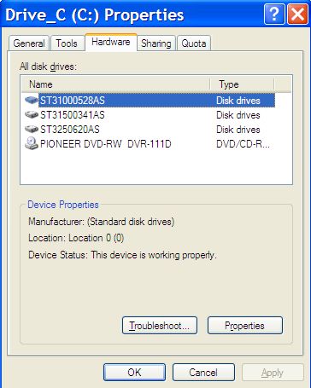The width and height of the screenshot is (311, 388).
Task: Click the ST3250620AS disk drive icon
Action: point(32,130)
